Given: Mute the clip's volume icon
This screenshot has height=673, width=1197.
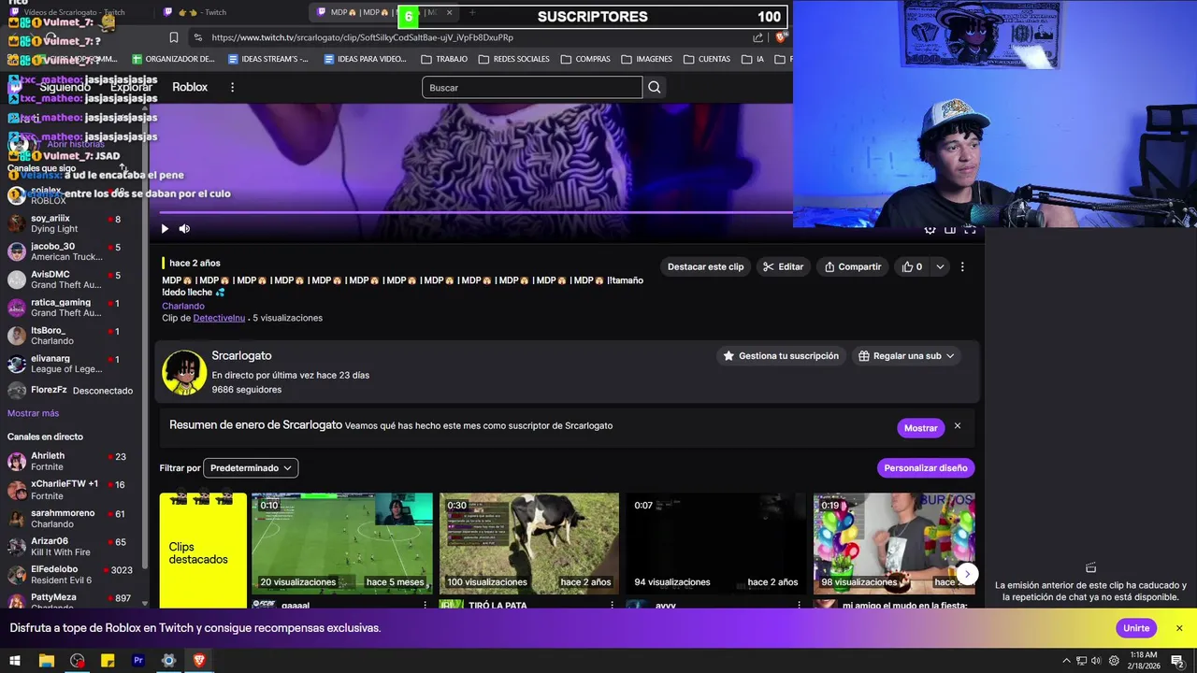Looking at the screenshot, I should point(184,229).
